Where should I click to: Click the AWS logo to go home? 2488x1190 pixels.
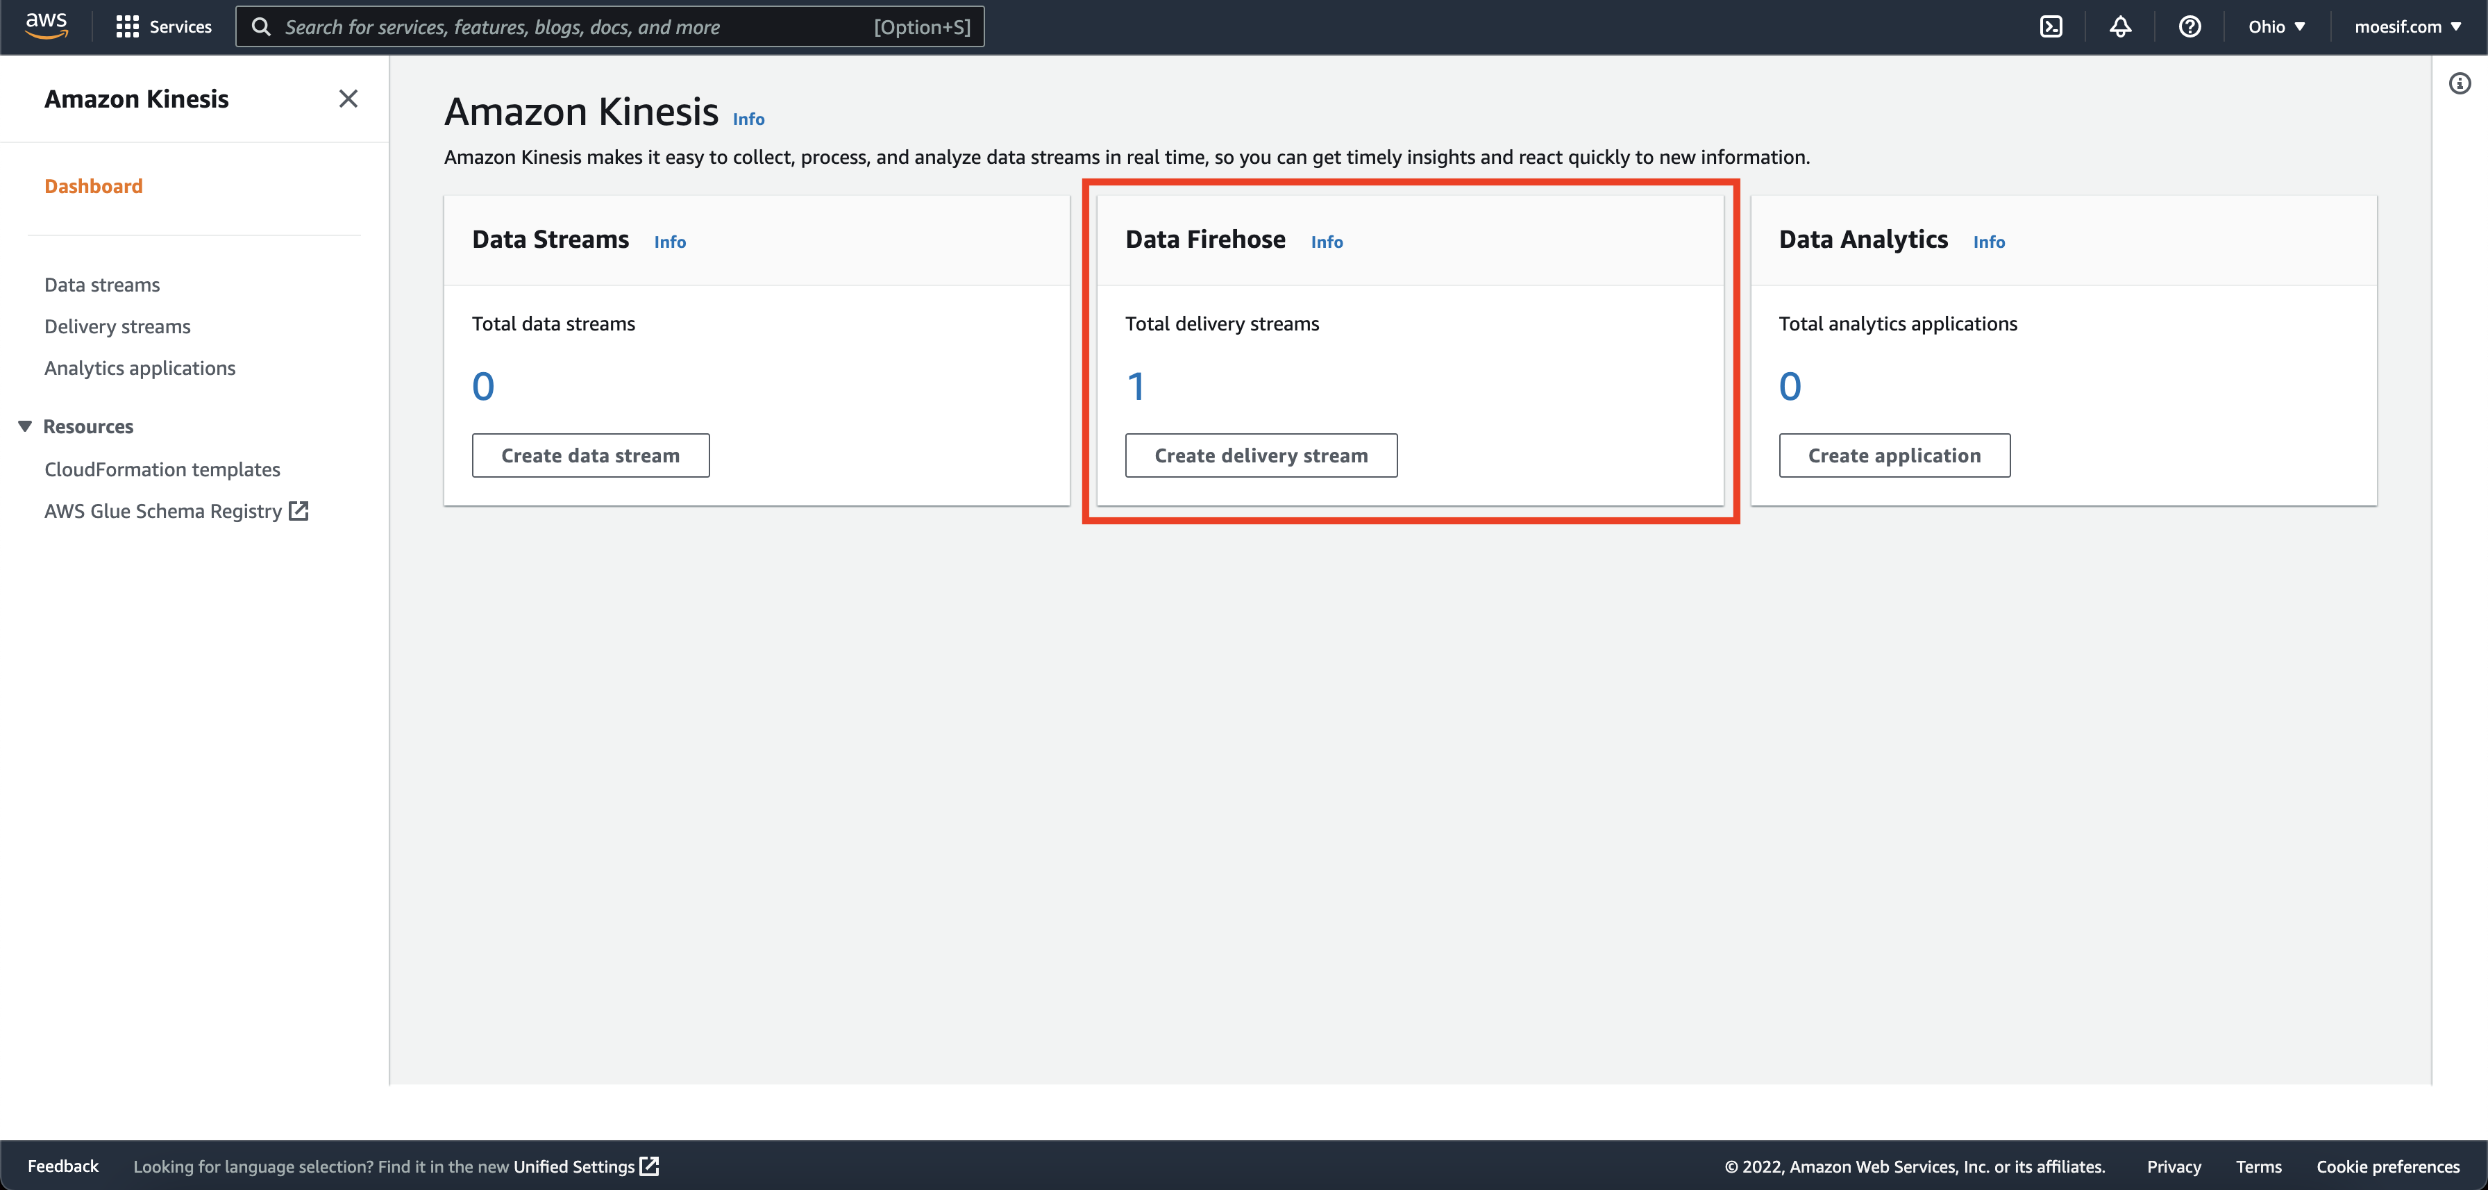click(45, 26)
